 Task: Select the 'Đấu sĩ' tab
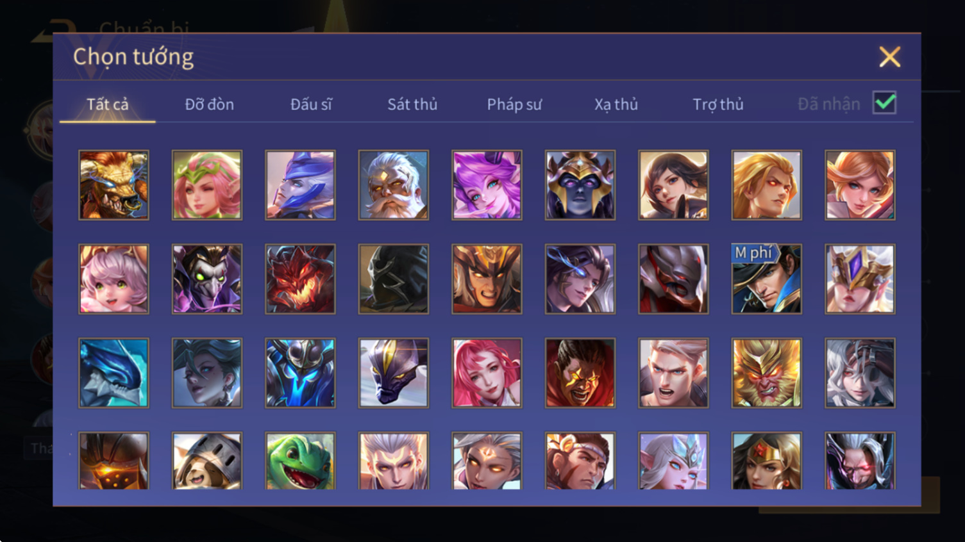(311, 104)
